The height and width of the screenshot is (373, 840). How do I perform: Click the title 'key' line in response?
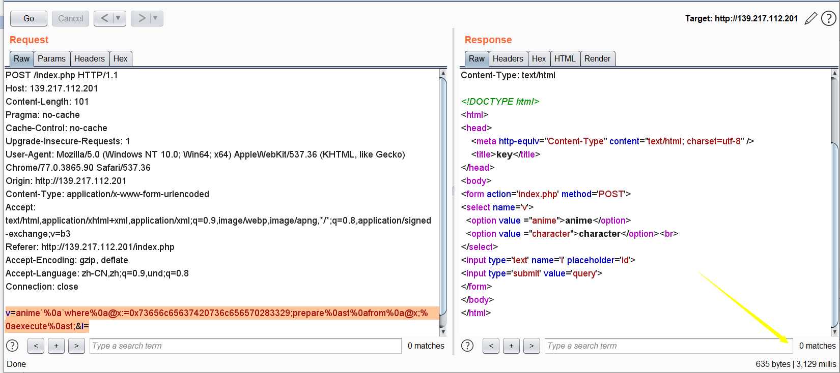tap(506, 154)
